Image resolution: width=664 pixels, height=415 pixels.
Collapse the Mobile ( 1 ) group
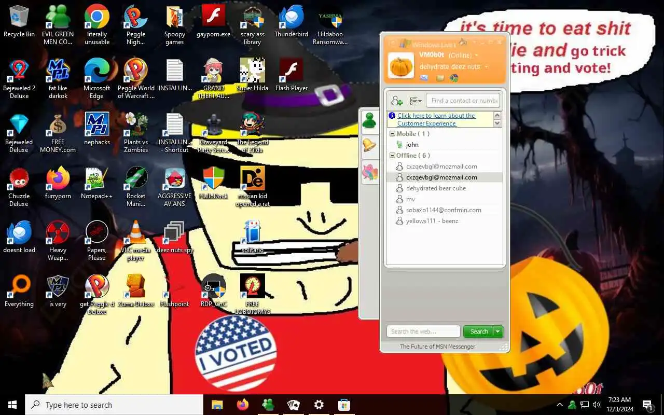(393, 134)
